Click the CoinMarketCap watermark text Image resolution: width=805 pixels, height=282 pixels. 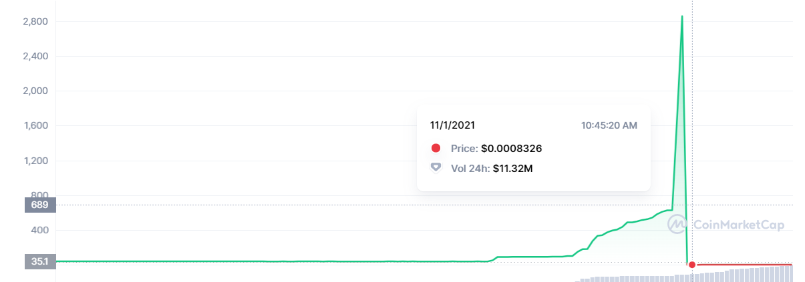(738, 225)
